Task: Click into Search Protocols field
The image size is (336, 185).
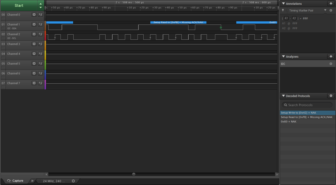Action: [x=307, y=105]
